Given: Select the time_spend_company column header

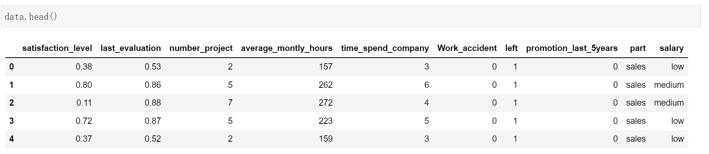Looking at the screenshot, I should (x=385, y=48).
